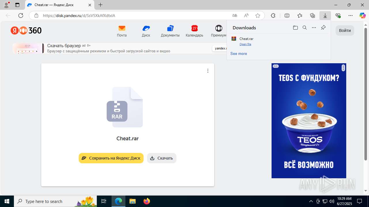Open a new tab
This screenshot has width=369, height=207.
[100, 5]
